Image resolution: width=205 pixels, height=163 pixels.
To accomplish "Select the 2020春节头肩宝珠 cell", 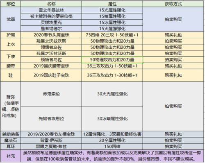I will click(51, 35).
